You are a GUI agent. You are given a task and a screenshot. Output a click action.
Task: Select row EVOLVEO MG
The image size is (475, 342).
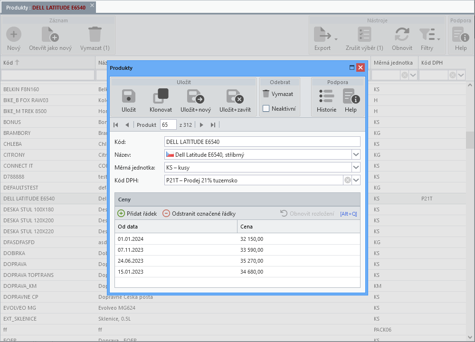[233, 308]
